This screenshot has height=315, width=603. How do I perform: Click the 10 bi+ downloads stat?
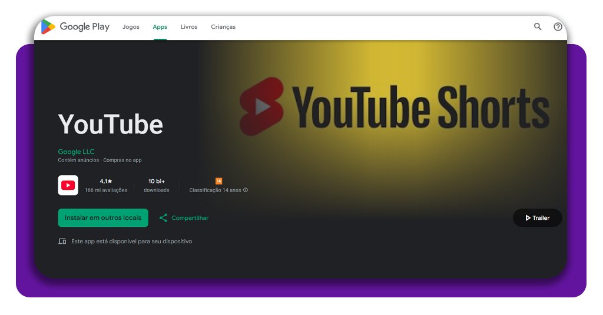click(x=157, y=185)
